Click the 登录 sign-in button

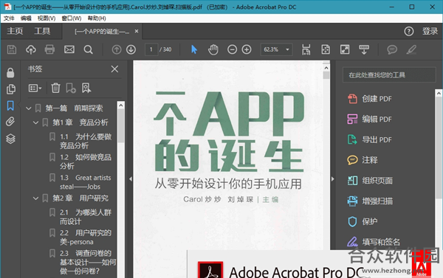tap(430, 31)
